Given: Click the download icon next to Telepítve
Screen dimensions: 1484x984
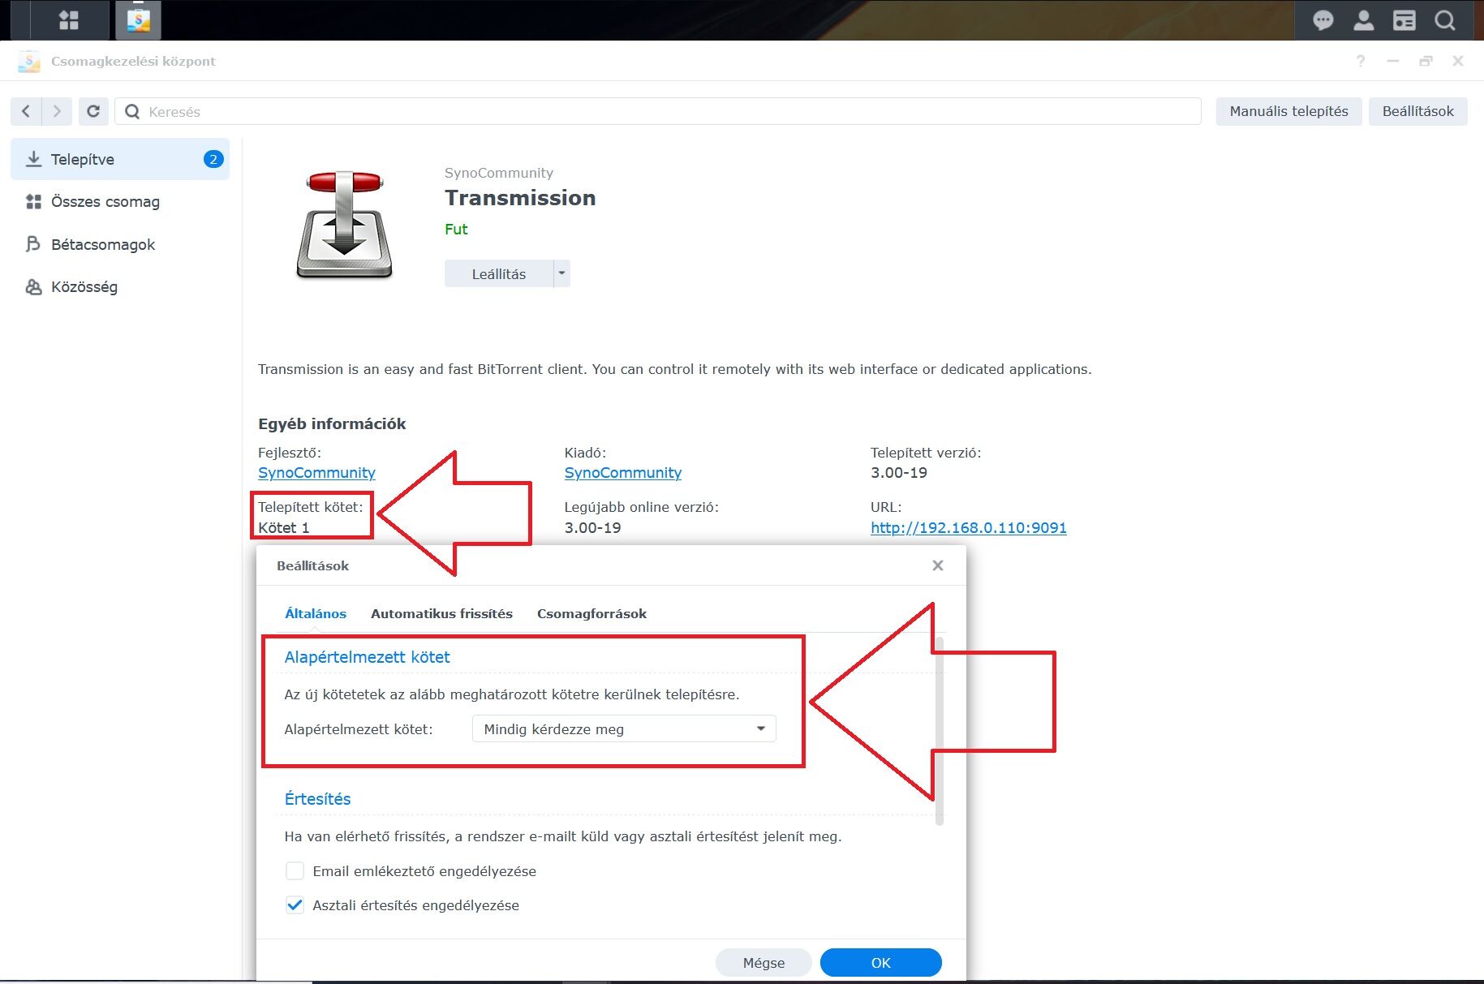Looking at the screenshot, I should pos(33,159).
